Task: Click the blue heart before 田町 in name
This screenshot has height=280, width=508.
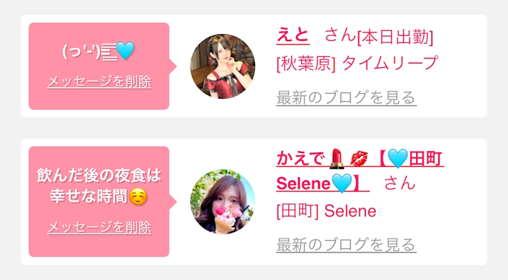Action: click(398, 159)
